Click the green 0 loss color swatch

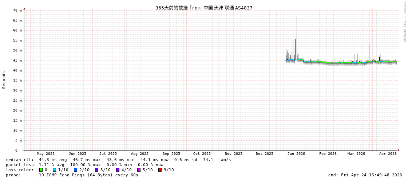point(41,170)
